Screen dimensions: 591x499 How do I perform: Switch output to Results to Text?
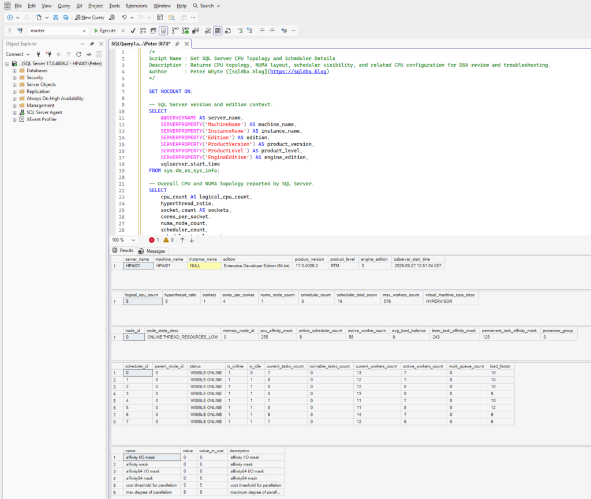[x=207, y=31]
